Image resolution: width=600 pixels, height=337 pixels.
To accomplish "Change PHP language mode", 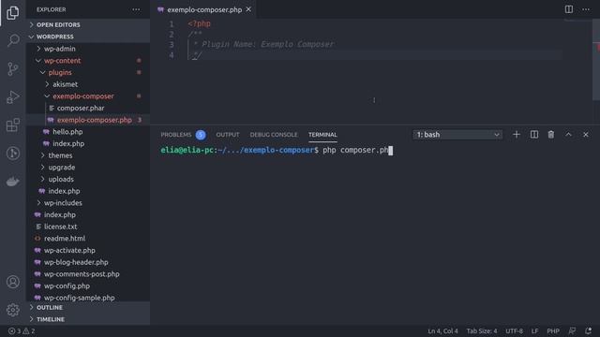I will [553, 330].
